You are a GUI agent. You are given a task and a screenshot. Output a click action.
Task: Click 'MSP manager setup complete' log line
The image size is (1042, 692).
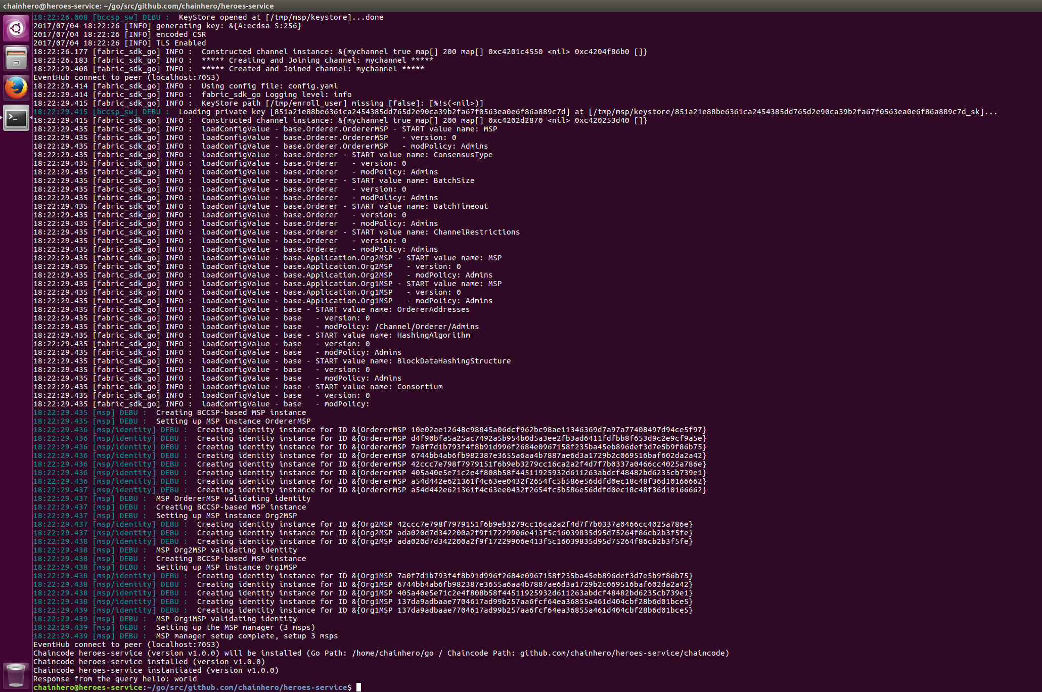[246, 636]
